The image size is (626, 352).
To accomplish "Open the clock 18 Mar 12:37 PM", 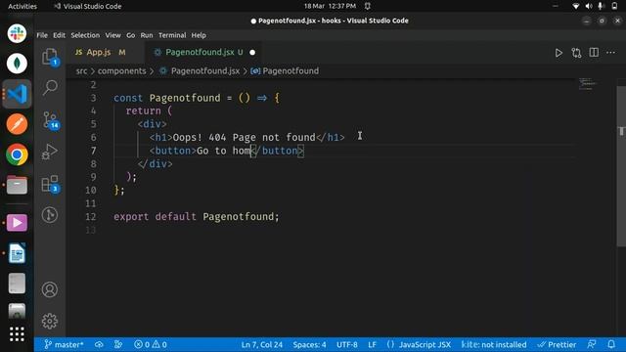I will 330,6.
